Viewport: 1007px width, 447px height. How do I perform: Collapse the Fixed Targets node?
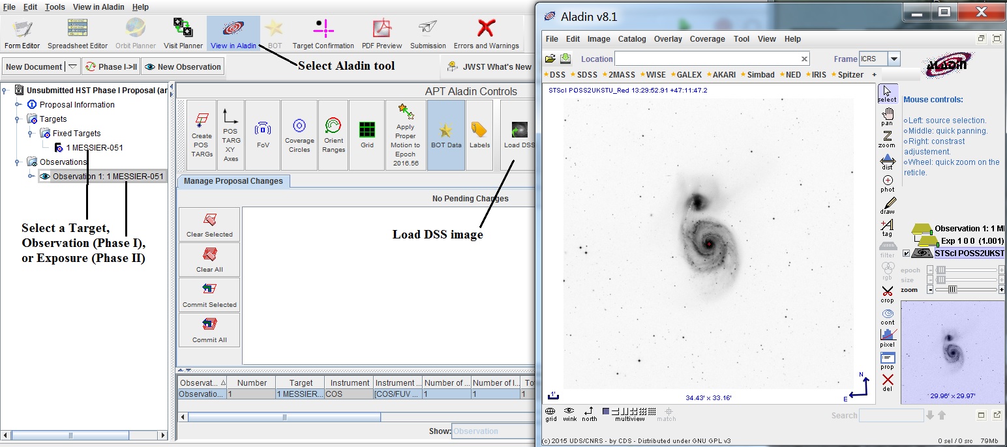pyautogui.click(x=31, y=133)
